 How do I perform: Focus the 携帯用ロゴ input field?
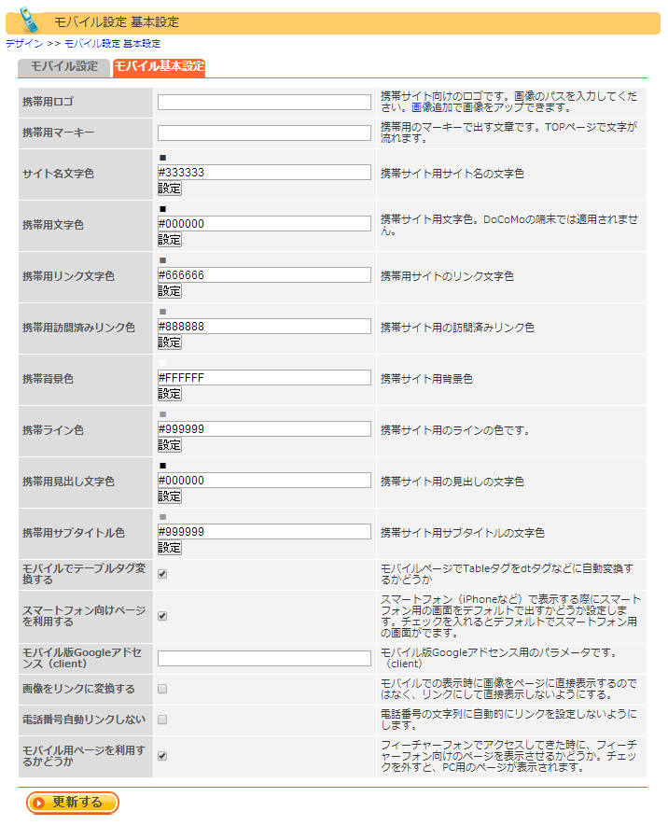click(264, 102)
